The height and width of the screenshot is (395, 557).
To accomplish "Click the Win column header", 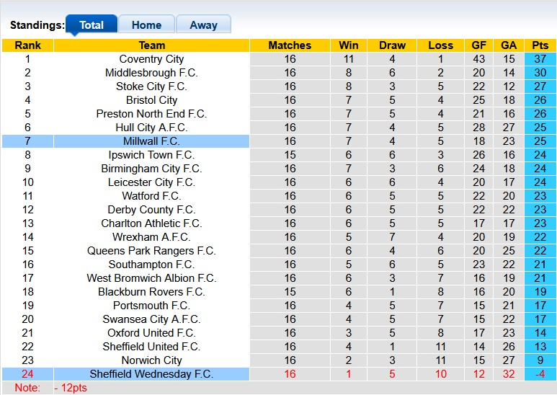I will (x=349, y=45).
